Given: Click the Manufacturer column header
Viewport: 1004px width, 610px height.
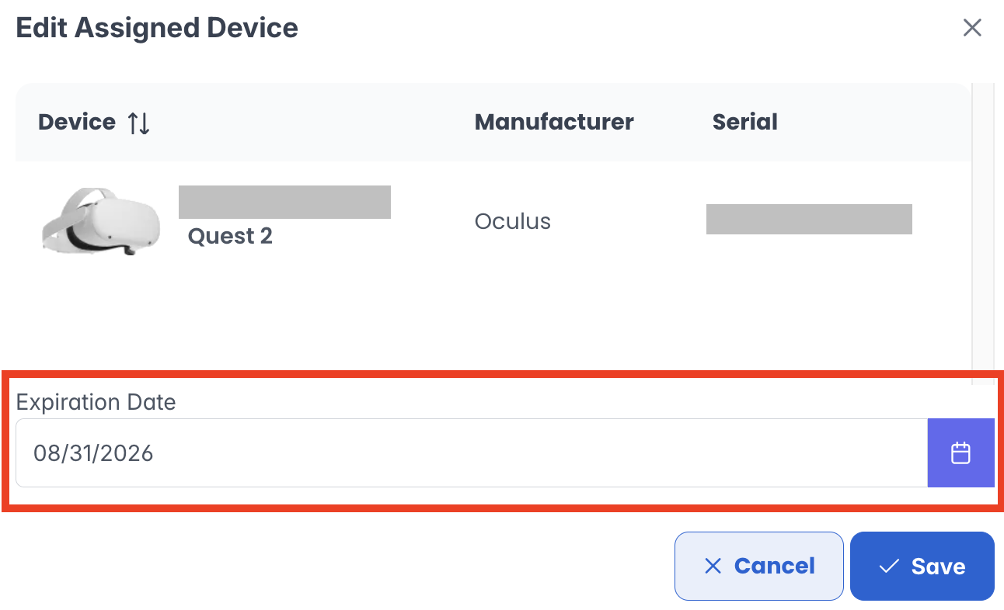Looking at the screenshot, I should pos(554,123).
